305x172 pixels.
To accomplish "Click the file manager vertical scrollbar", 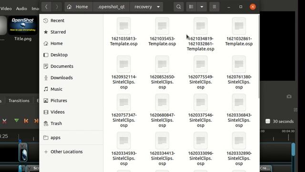I will point(258,56).
